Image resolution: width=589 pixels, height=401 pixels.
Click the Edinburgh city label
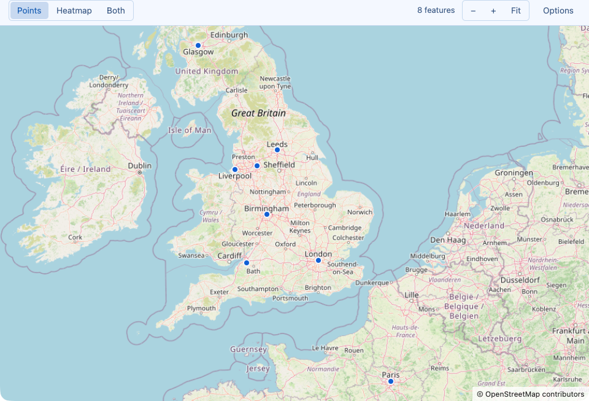229,35
